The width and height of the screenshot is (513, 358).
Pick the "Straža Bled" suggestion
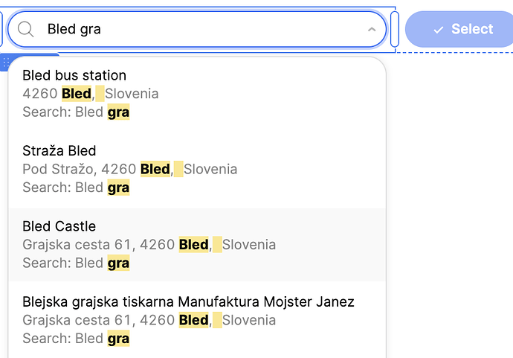(x=197, y=169)
